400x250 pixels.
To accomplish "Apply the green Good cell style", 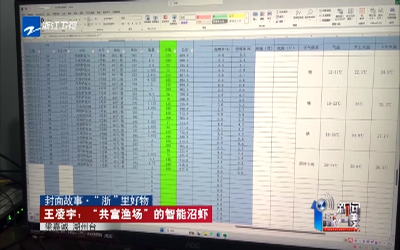I will [x=220, y=16].
